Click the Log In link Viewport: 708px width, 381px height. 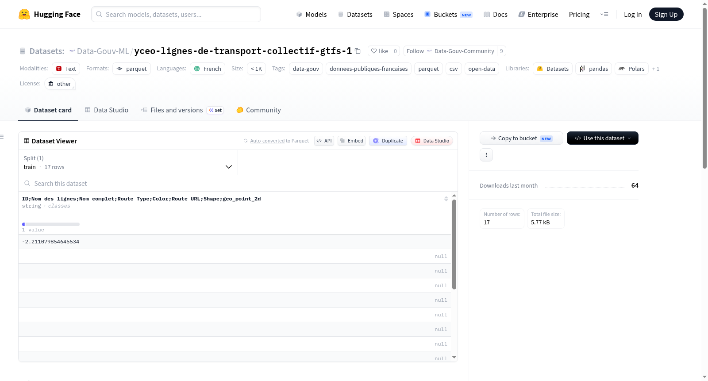pos(633,14)
